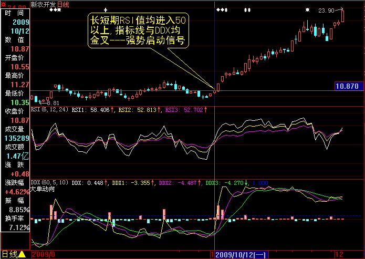Click the 8.81 low price label

(x=53, y=103)
